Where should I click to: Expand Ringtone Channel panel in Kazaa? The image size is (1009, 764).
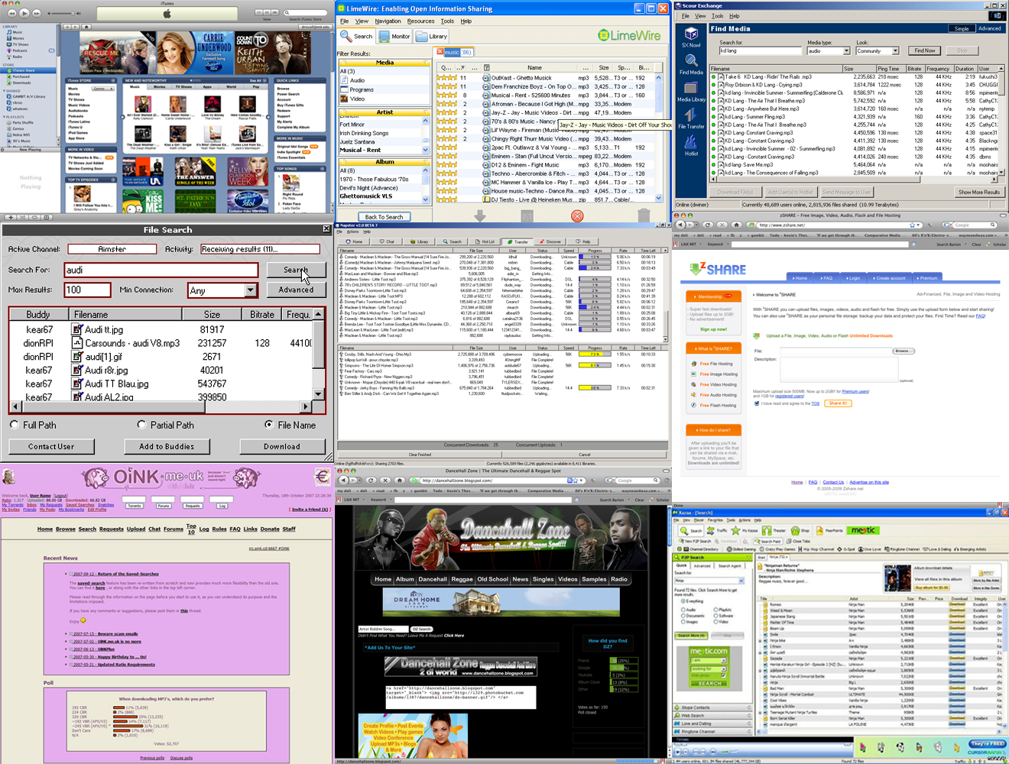[x=712, y=732]
